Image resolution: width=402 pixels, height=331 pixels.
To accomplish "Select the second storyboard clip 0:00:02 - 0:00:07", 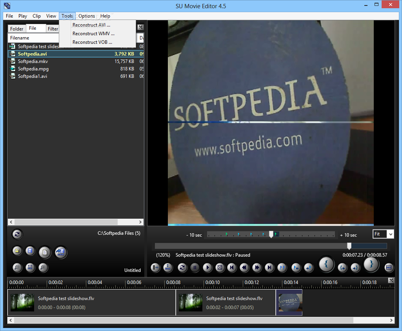I will 226,302.
